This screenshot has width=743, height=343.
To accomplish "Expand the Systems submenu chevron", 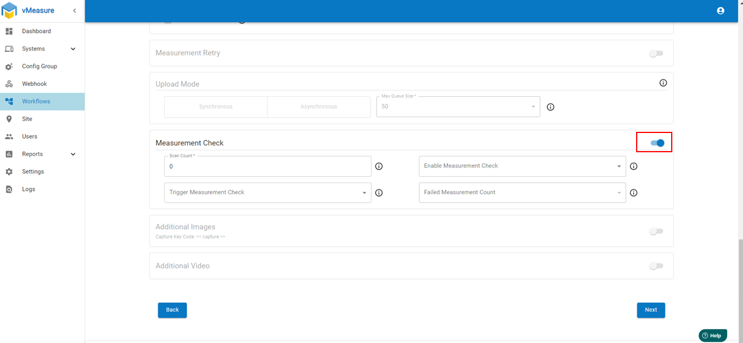I will (73, 49).
